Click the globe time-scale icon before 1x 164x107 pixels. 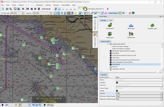55,9
